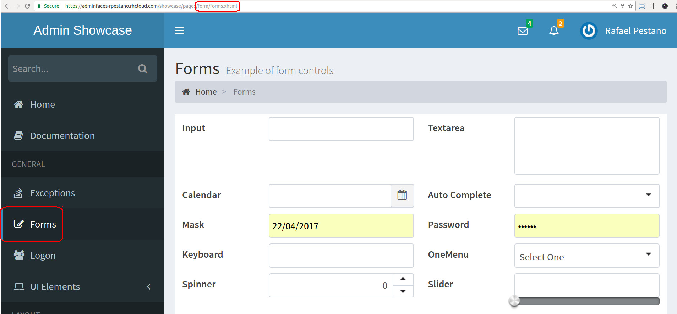Click the GENERAL section header

click(28, 164)
